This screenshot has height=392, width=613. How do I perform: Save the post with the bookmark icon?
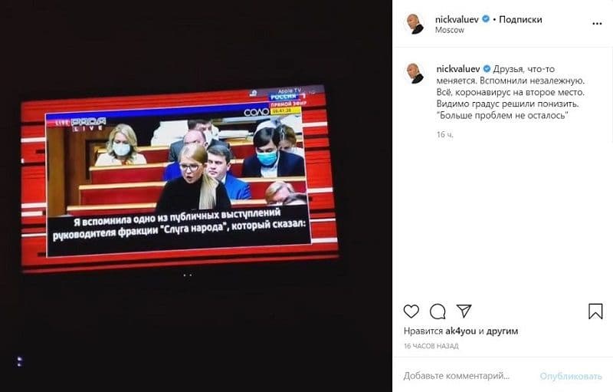[595, 311]
